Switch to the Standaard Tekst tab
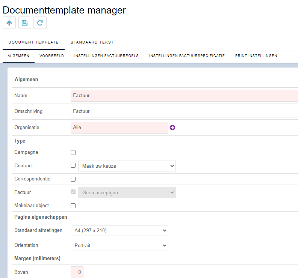This screenshot has width=298, height=278. [x=92, y=42]
